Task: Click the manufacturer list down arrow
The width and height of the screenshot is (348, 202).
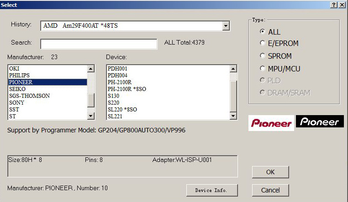Action: [x=91, y=116]
